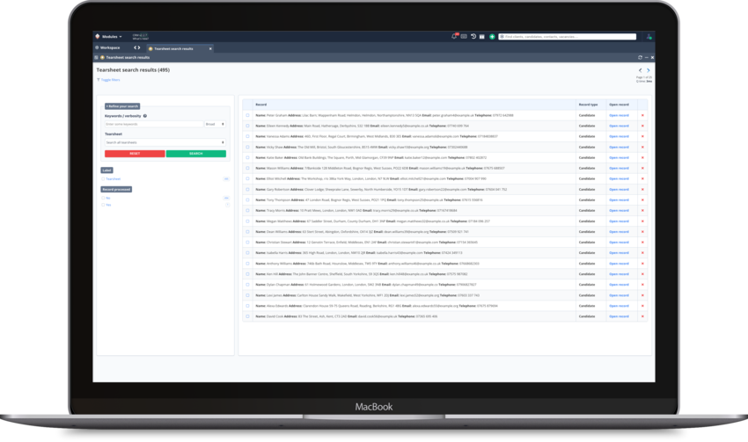The width and height of the screenshot is (748, 442).
Task: Remove Peter Graham row with red X
Action: (642, 115)
